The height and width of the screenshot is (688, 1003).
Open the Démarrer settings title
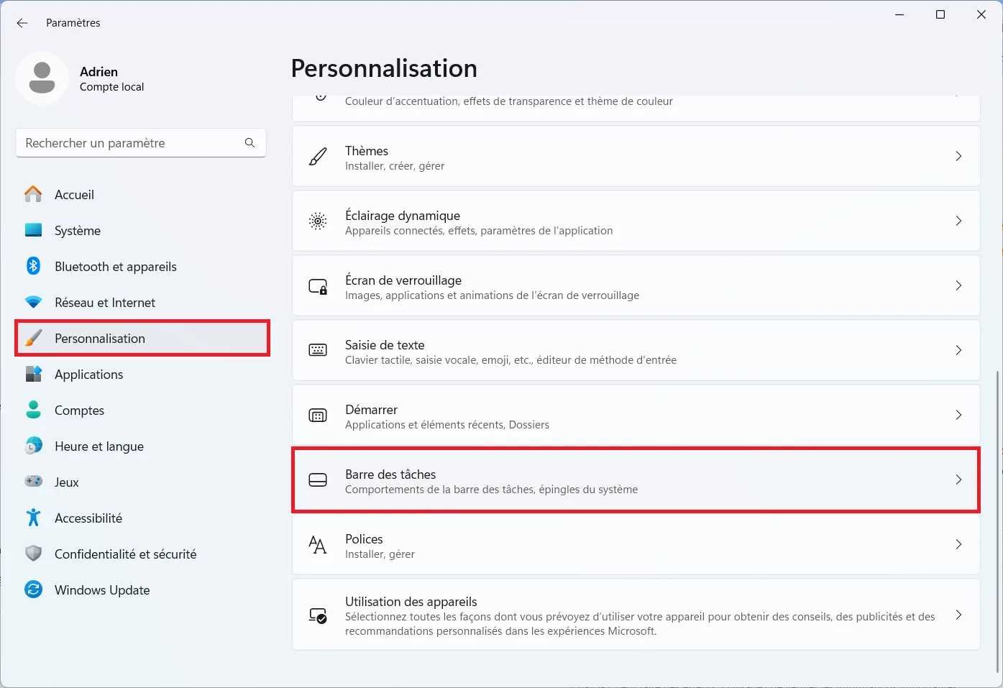coord(371,409)
